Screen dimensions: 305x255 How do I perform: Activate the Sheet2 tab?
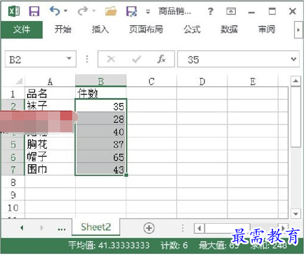point(96,227)
